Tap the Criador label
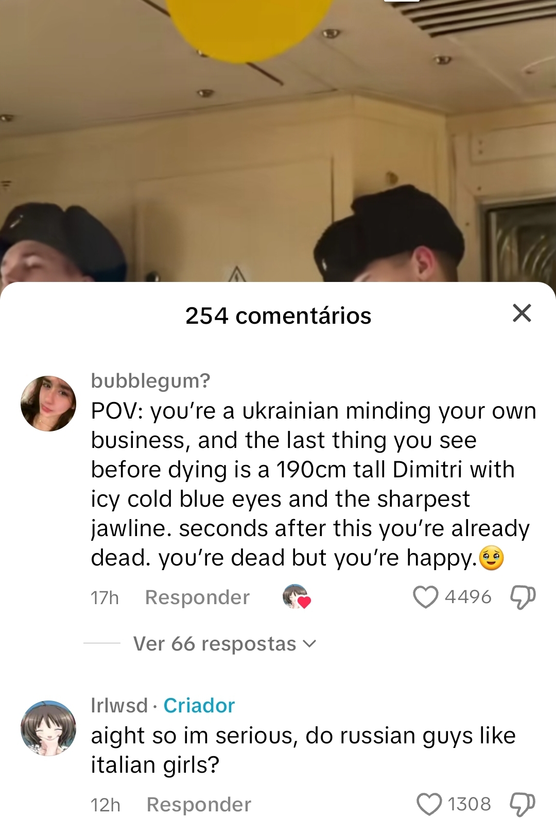The width and height of the screenshot is (556, 832). (x=199, y=705)
